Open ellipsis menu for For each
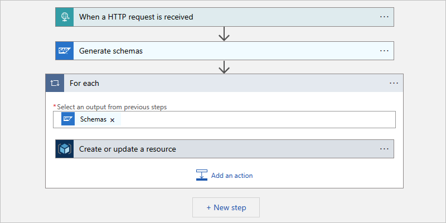446x223 pixels. click(394, 83)
